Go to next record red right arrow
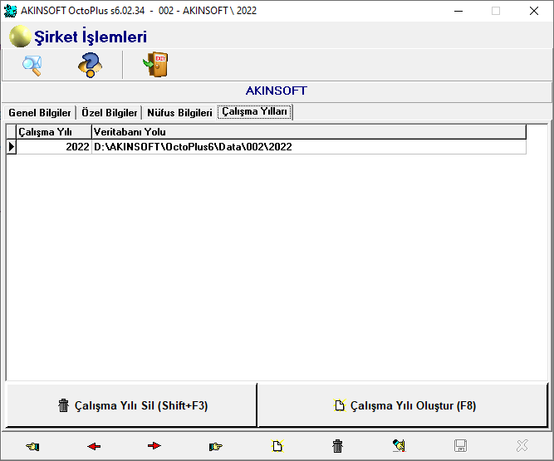Screen dimensions: 554x461 click(154, 446)
